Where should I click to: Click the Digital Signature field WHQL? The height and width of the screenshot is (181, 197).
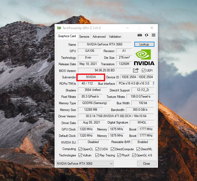tap(142, 122)
